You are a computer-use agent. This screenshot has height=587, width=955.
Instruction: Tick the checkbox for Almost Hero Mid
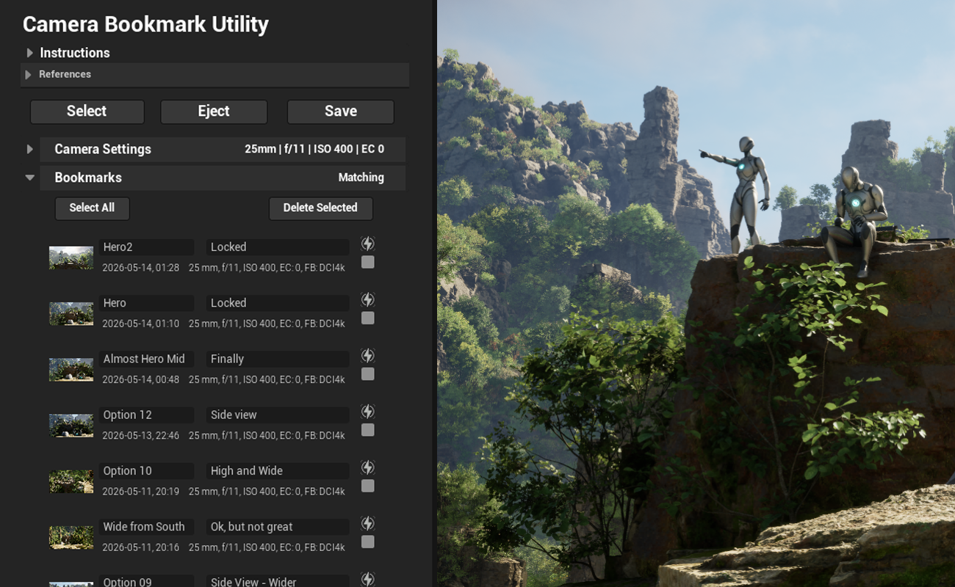click(368, 374)
